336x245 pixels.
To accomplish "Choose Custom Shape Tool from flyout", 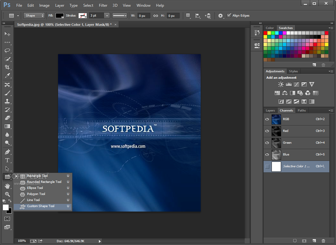I will pyautogui.click(x=43, y=206).
